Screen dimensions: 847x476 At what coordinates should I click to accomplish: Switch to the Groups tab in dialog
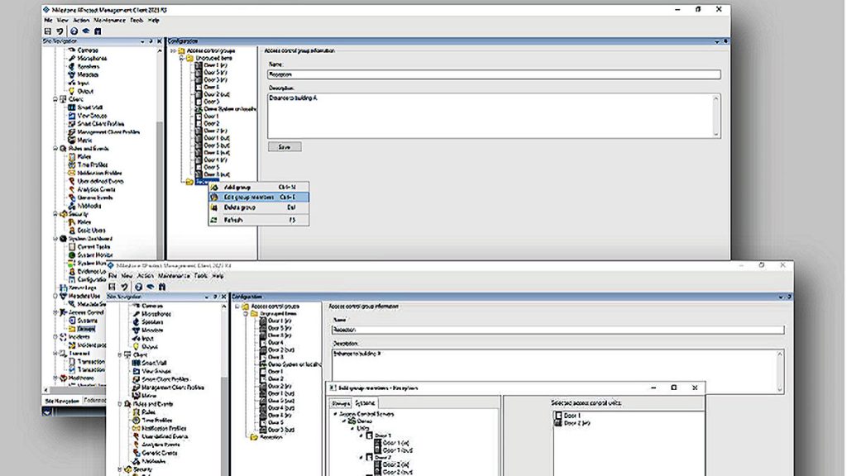(x=341, y=402)
